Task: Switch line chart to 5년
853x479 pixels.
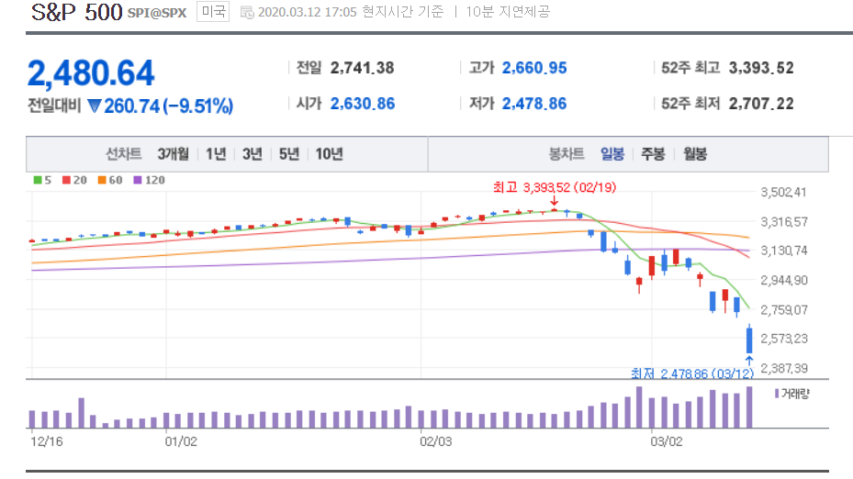Action: [x=289, y=154]
